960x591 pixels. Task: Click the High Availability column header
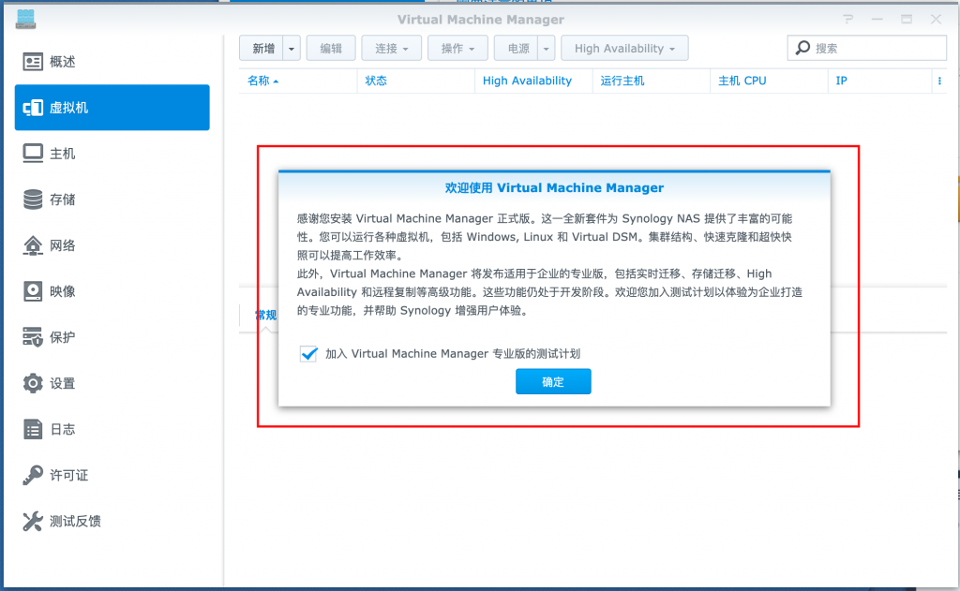coord(533,81)
